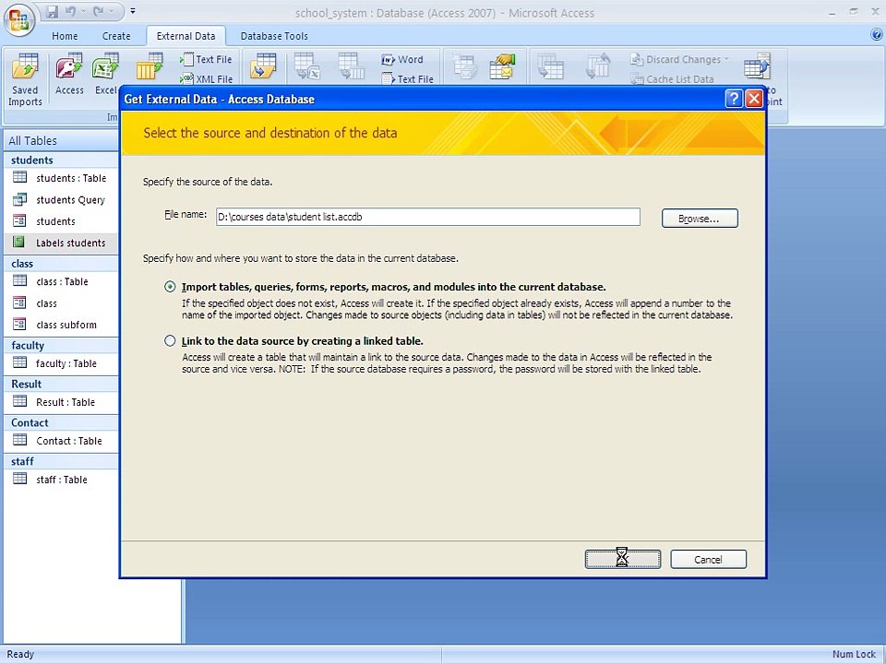Open Manage Replies icon

[x=502, y=66]
